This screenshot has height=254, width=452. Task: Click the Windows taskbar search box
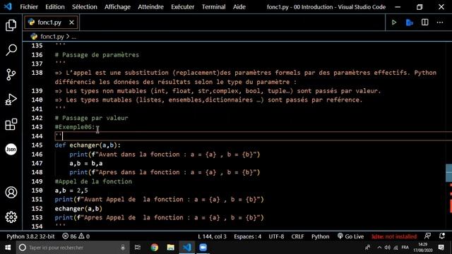pos(72,248)
